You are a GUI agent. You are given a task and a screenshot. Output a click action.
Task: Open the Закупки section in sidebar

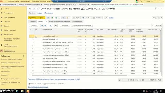point(7,26)
